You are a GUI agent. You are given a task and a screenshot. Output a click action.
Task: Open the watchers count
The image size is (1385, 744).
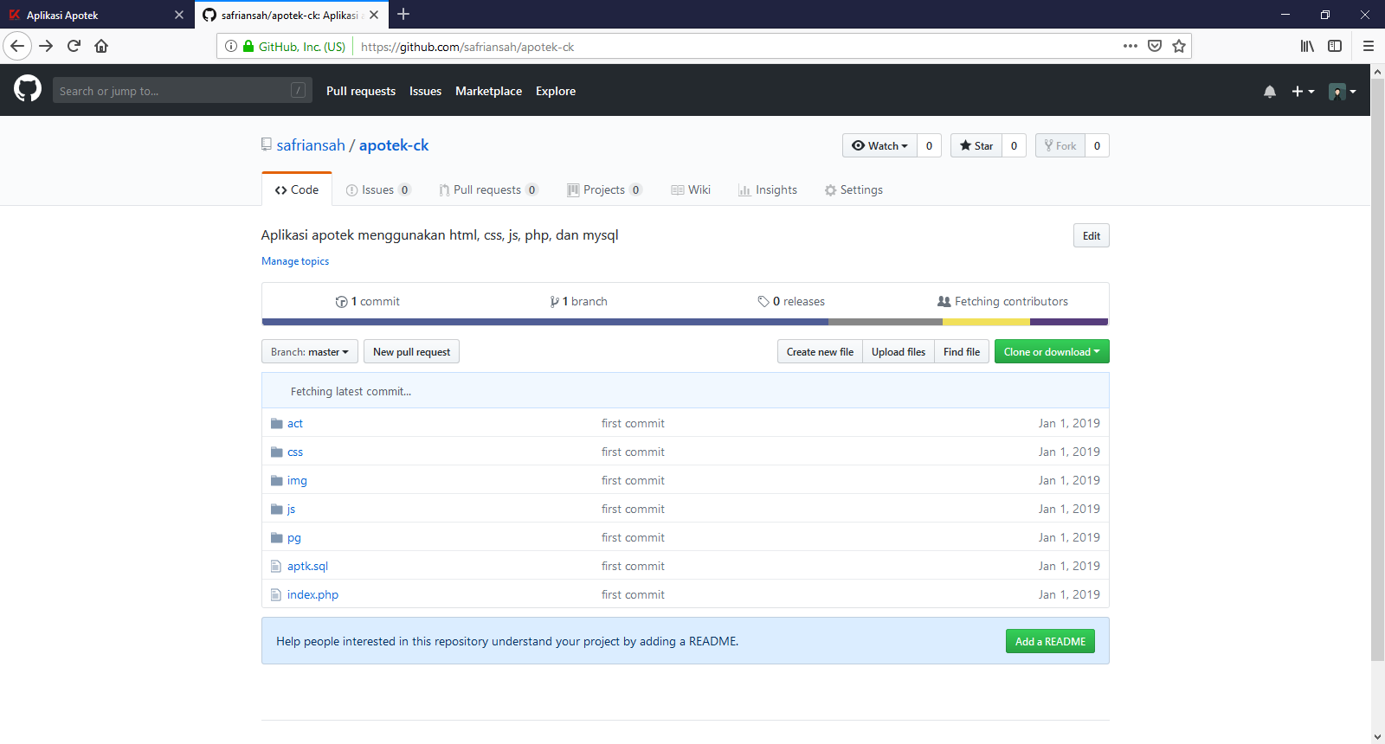(929, 145)
